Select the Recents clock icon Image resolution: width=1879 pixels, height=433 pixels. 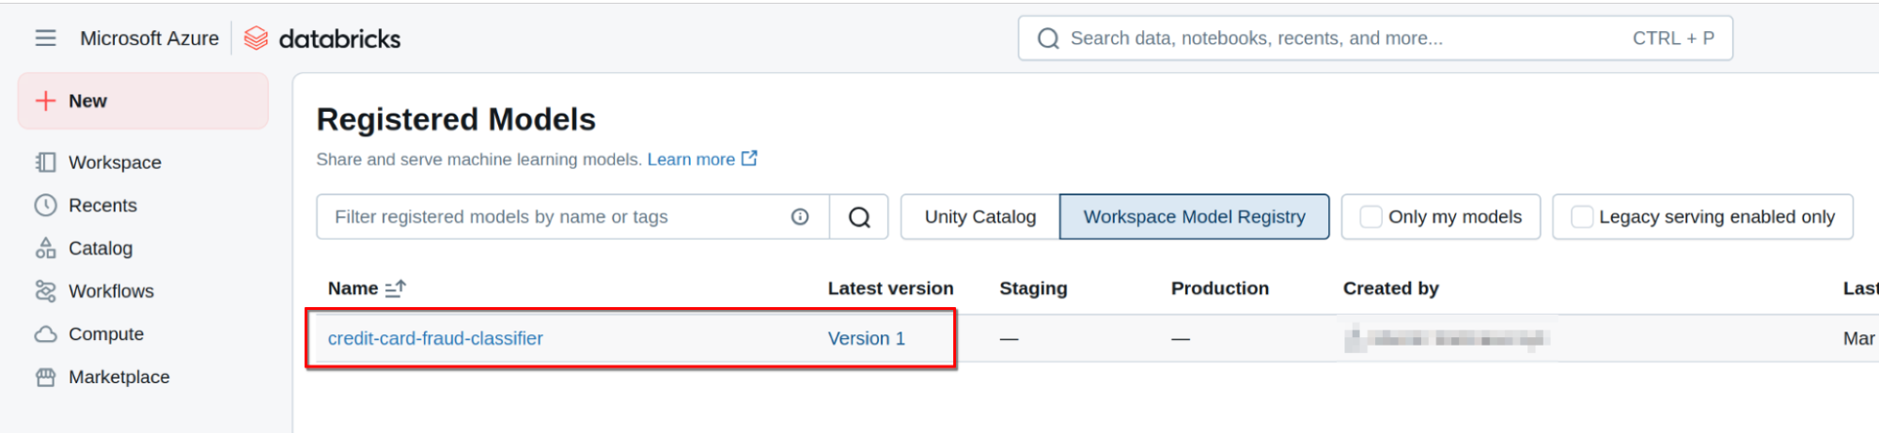coord(45,205)
